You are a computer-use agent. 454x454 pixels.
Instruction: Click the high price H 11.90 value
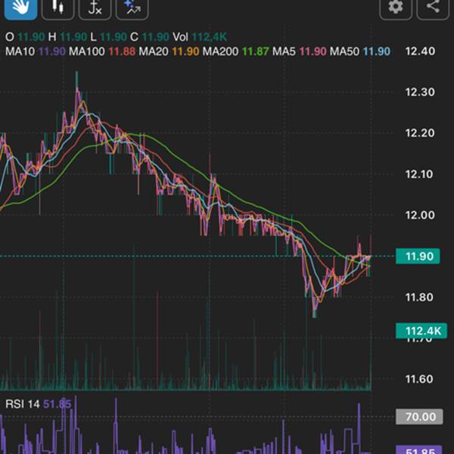pyautogui.click(x=67, y=37)
